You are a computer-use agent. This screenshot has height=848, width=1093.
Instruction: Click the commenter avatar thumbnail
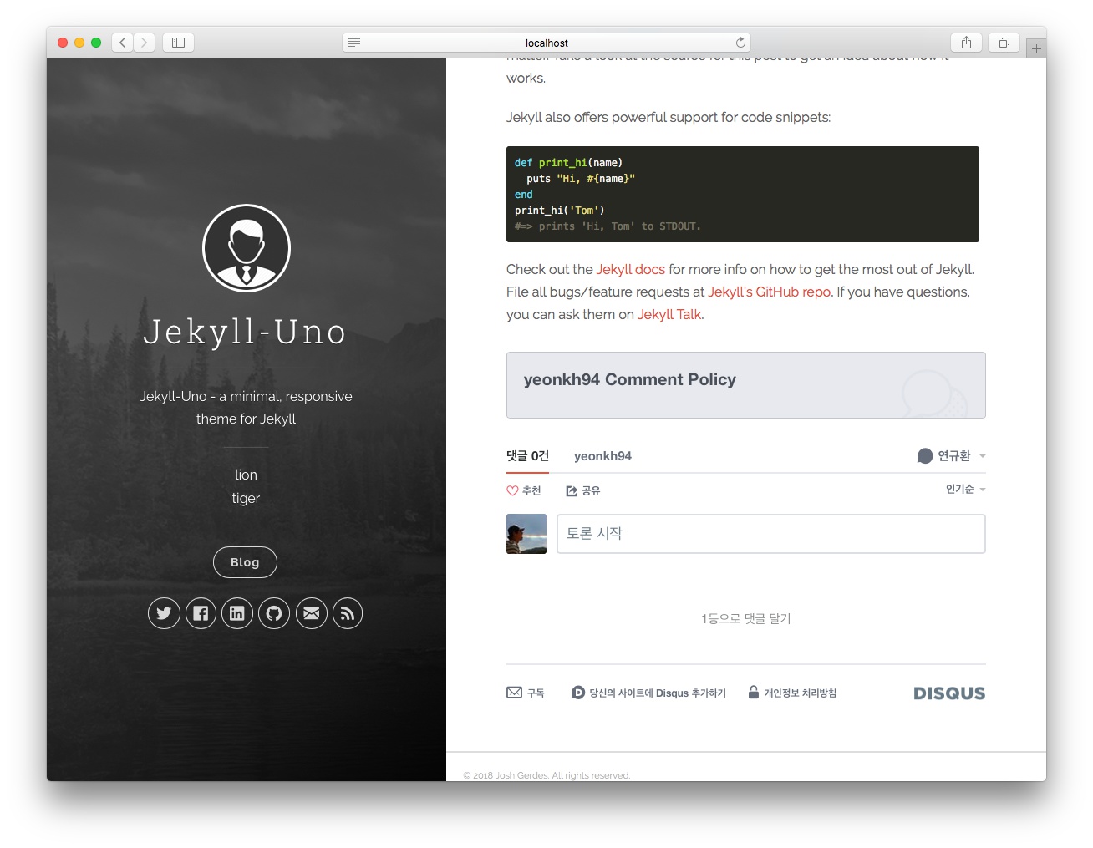(x=526, y=534)
